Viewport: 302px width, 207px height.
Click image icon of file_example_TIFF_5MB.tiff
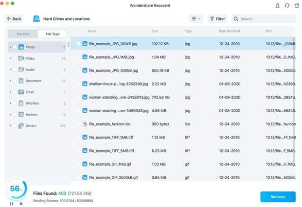(x=85, y=151)
